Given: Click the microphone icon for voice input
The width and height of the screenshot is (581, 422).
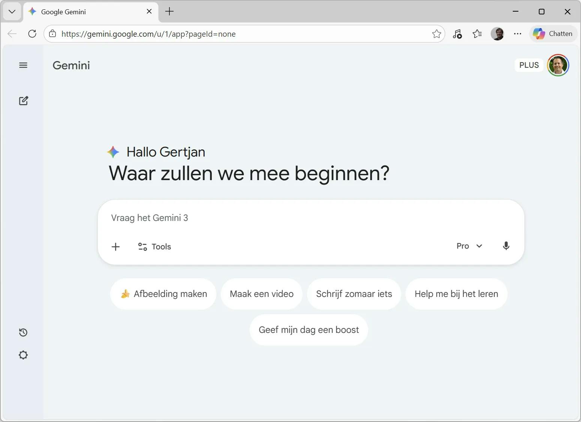Looking at the screenshot, I should tap(506, 246).
